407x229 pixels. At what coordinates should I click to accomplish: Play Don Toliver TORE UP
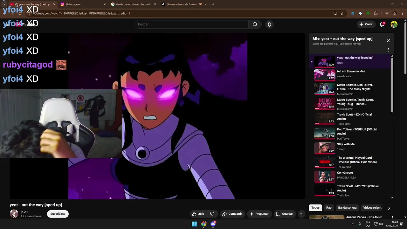tap(350, 134)
